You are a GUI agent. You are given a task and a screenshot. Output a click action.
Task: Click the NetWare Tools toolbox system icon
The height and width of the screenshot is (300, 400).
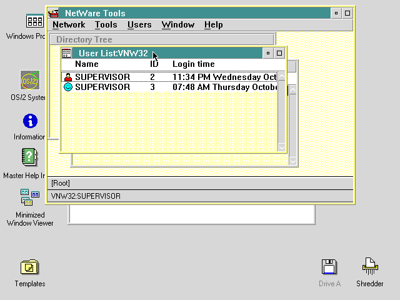click(x=54, y=13)
